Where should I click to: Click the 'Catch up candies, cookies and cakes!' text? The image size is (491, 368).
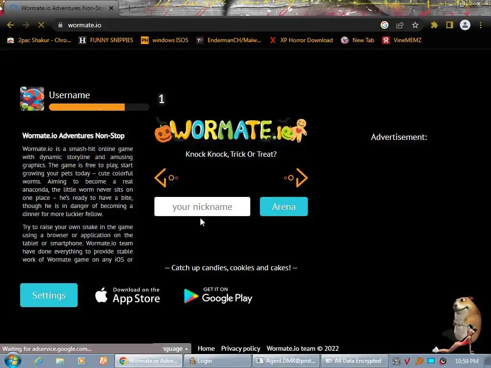point(231,268)
